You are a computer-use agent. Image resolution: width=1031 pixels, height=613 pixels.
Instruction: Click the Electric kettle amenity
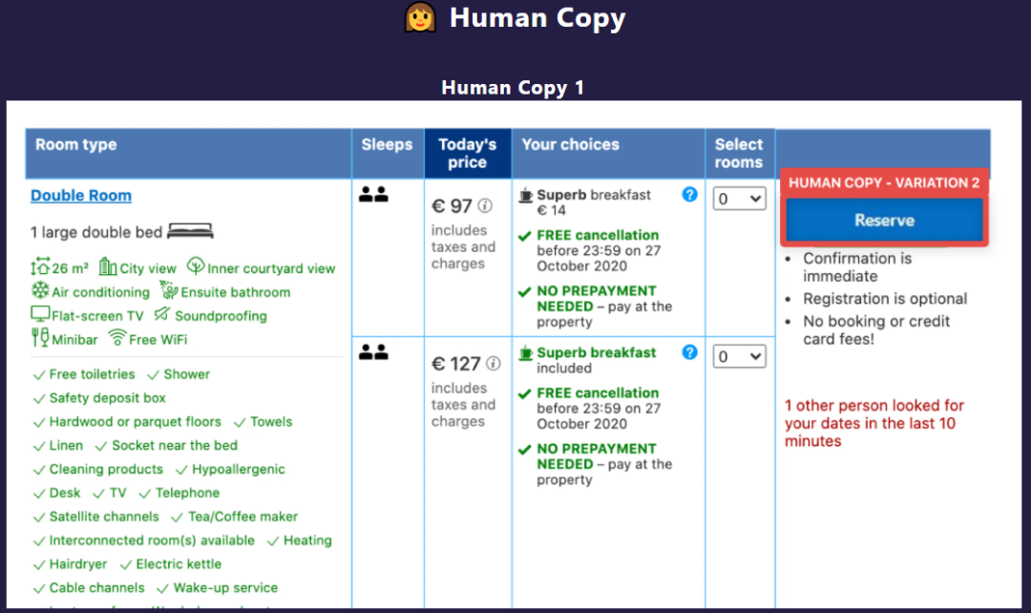pos(179,563)
